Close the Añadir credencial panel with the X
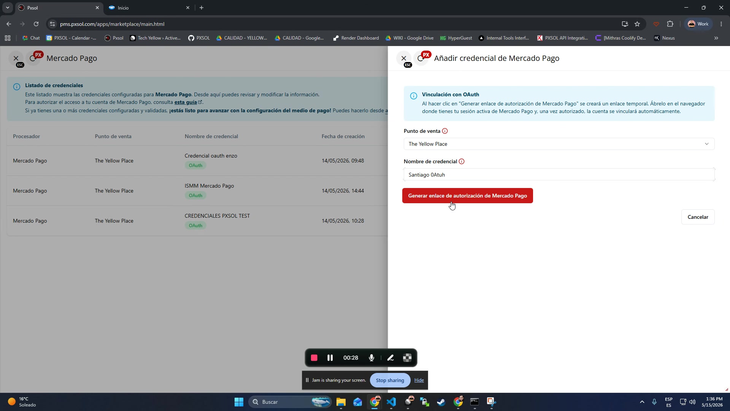 [404, 58]
